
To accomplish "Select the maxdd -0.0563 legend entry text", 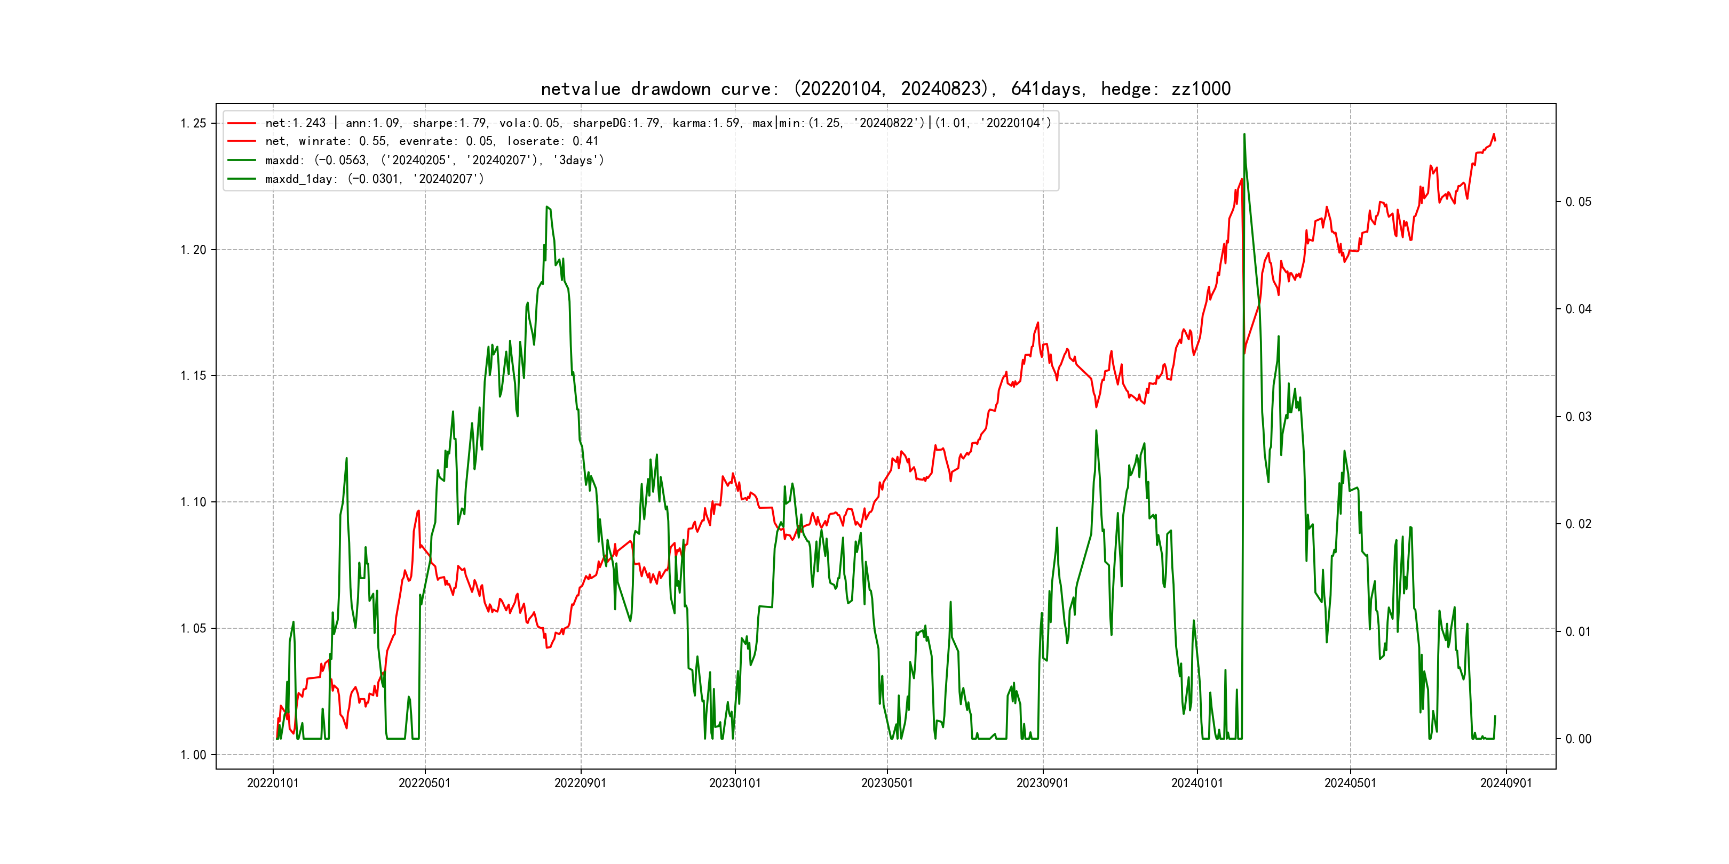I will [434, 161].
